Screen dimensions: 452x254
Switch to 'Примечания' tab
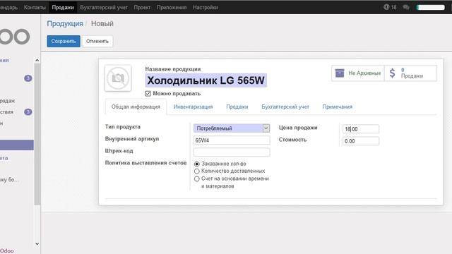[x=338, y=107]
